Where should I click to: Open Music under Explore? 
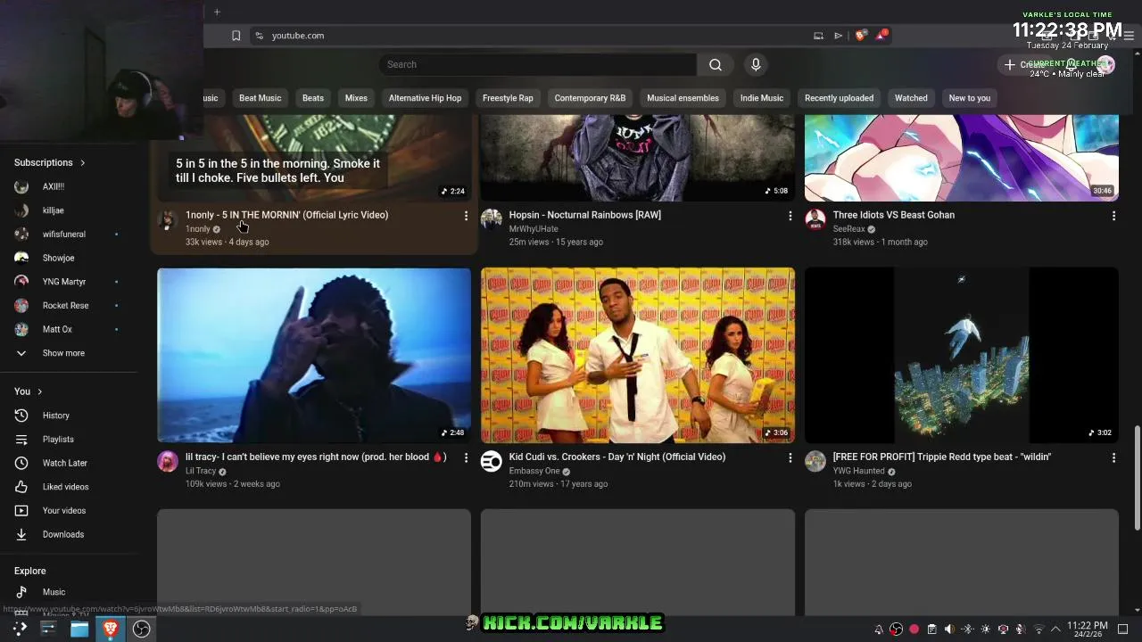[68, 592]
